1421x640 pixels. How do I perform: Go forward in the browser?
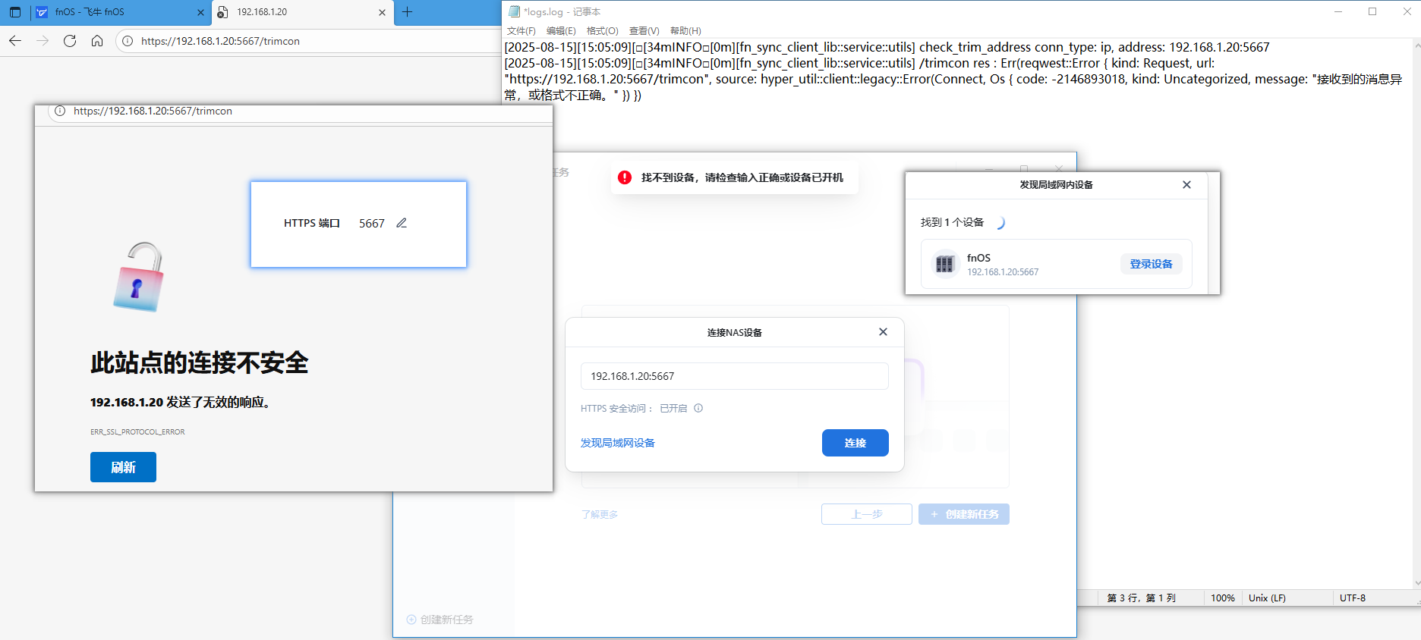tap(43, 41)
